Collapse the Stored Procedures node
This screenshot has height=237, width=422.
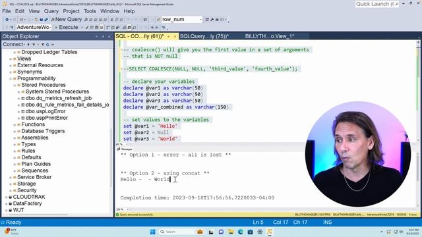tap(15, 85)
